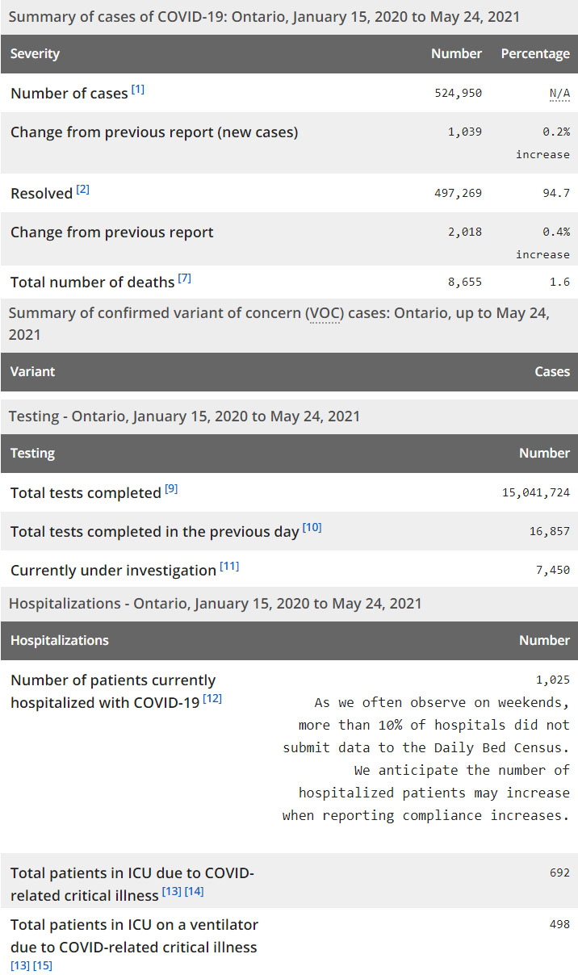
Task: Click the N/A abbreviation in Percentage column
Action: (559, 94)
